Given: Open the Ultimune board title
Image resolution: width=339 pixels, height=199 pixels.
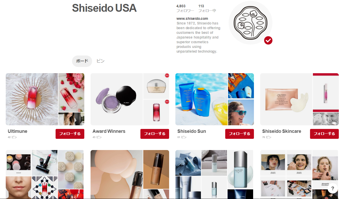Looking at the screenshot, I should 17,131.
